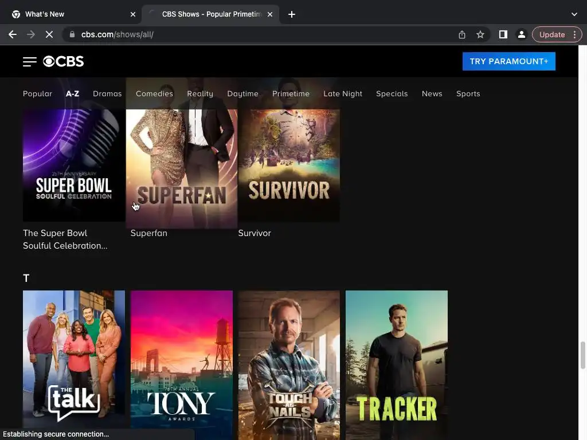The height and width of the screenshot is (440, 587).
Task: Click the Superfan title link
Action: click(x=148, y=233)
